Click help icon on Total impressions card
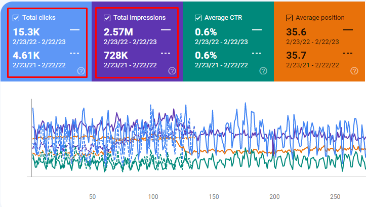366x207 pixels. [171, 71]
